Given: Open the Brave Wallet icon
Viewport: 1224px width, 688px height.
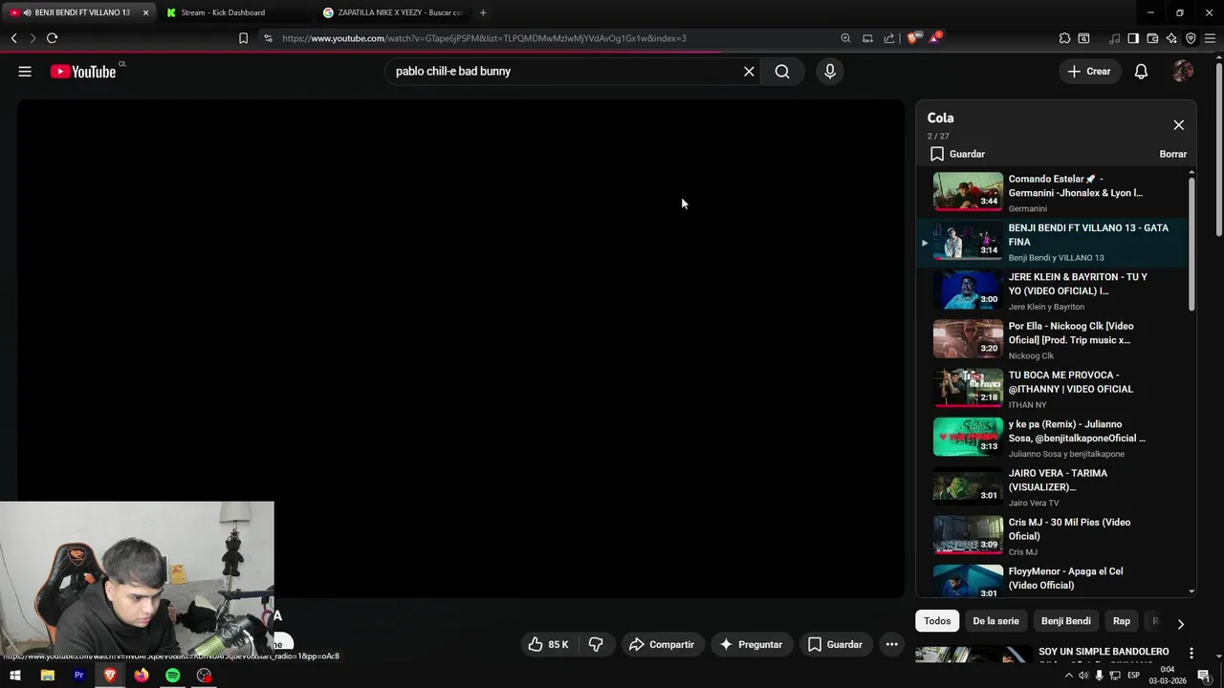Looking at the screenshot, I should coord(1152,38).
